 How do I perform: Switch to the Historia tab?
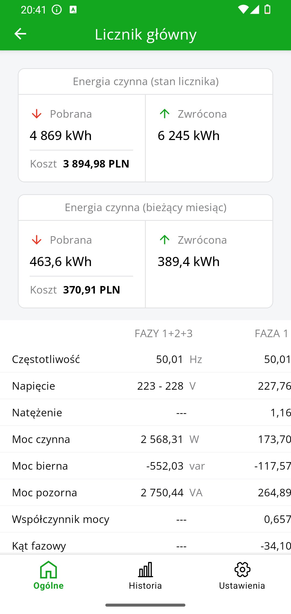point(145,575)
